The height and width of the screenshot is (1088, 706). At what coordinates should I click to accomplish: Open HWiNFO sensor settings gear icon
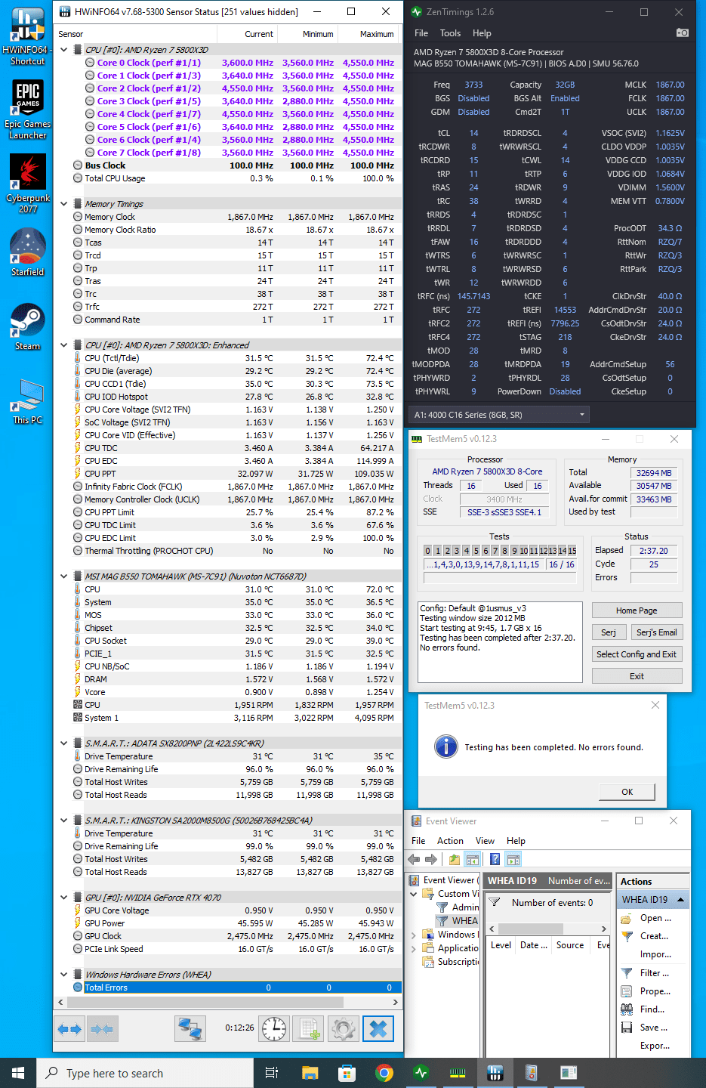click(343, 1029)
